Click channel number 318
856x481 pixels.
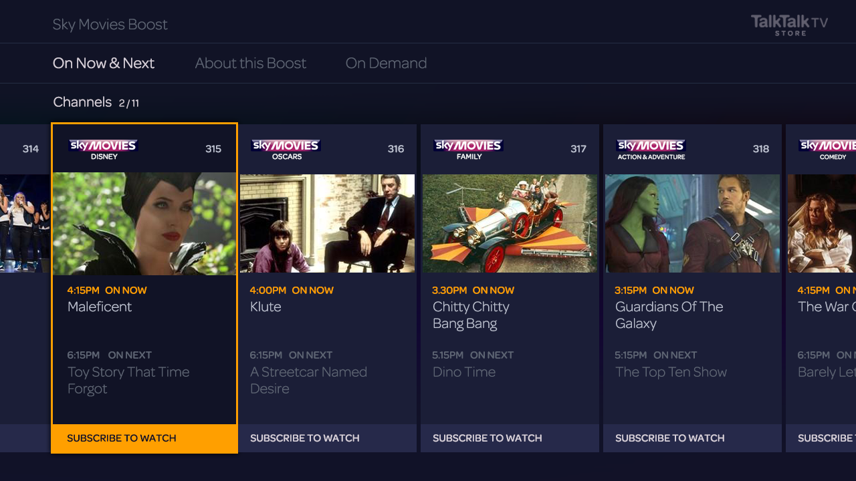(x=761, y=149)
